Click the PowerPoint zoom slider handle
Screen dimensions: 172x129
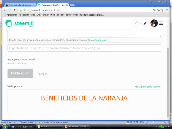click(153, 122)
